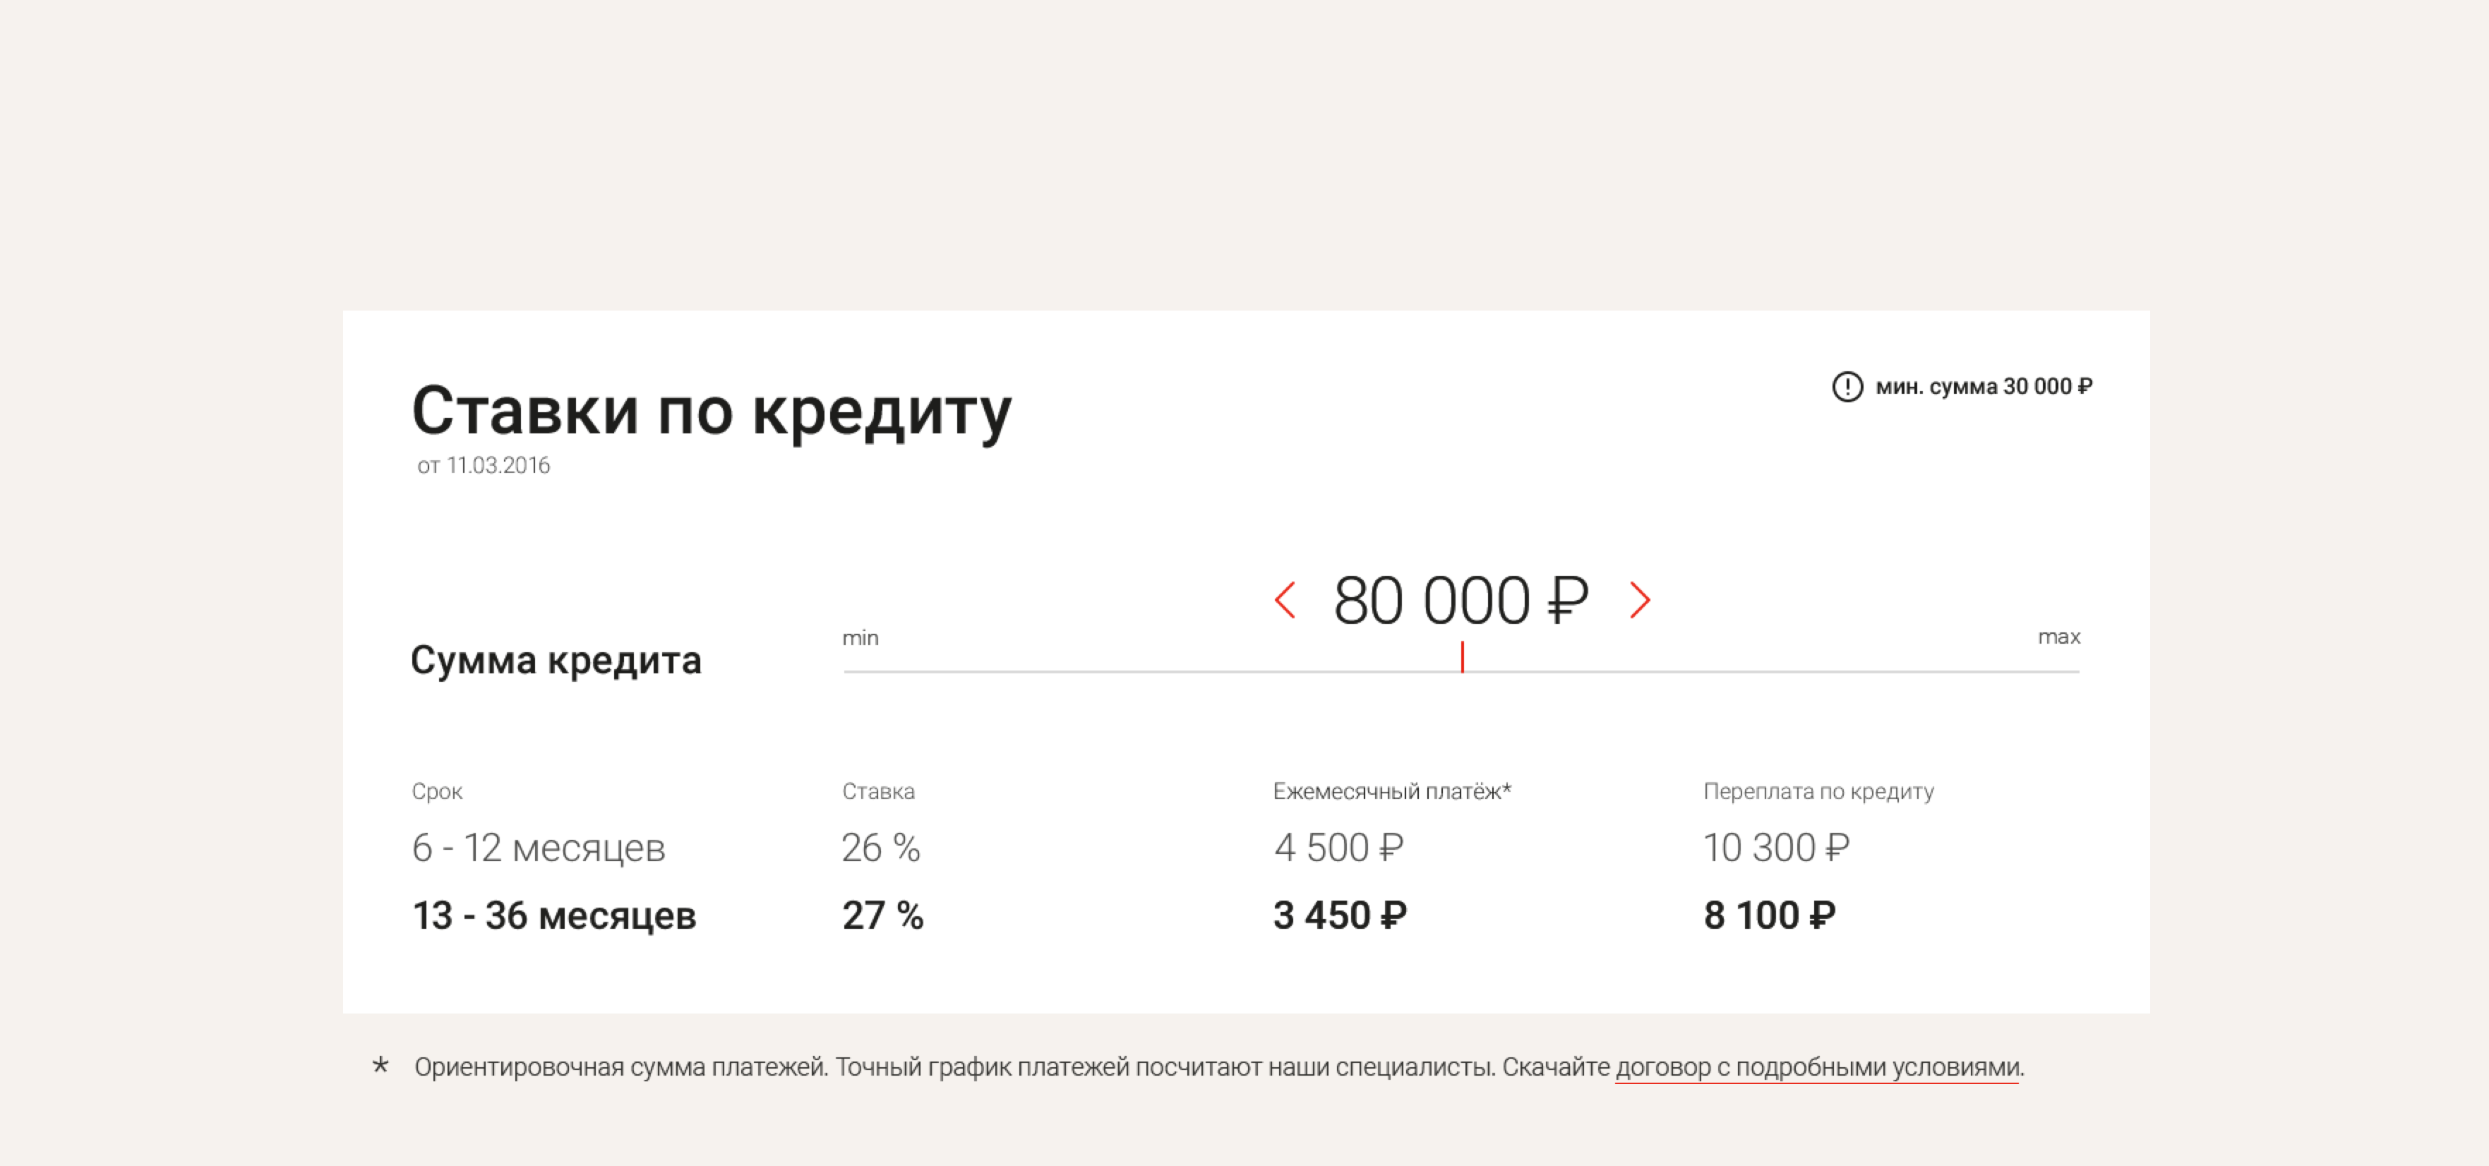Click the exclamation info icon
Viewport: 2489px width, 1166px height.
1847,386
